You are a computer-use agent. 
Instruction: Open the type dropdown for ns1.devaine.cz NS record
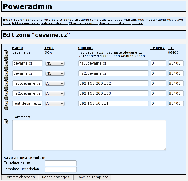click(x=55, y=63)
